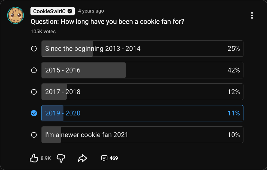Select the 'newer cookie fan 2021' radio
The image size is (267, 170).
(x=34, y=135)
